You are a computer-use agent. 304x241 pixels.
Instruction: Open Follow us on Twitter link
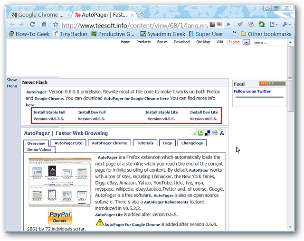(x=252, y=92)
